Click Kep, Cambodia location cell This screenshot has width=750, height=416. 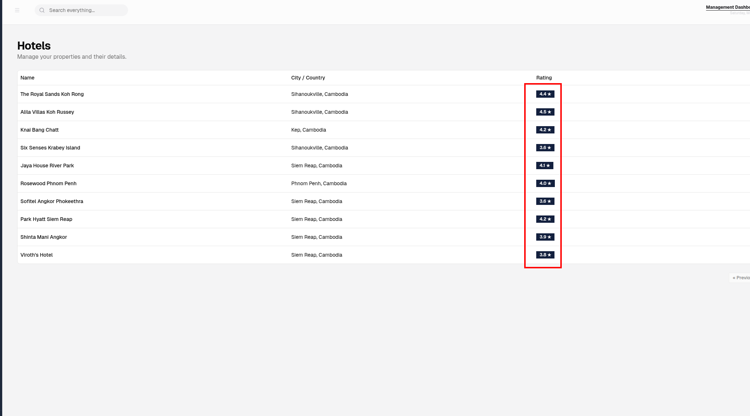[309, 130]
